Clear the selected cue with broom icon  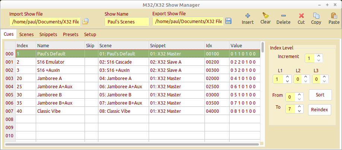[266, 19]
